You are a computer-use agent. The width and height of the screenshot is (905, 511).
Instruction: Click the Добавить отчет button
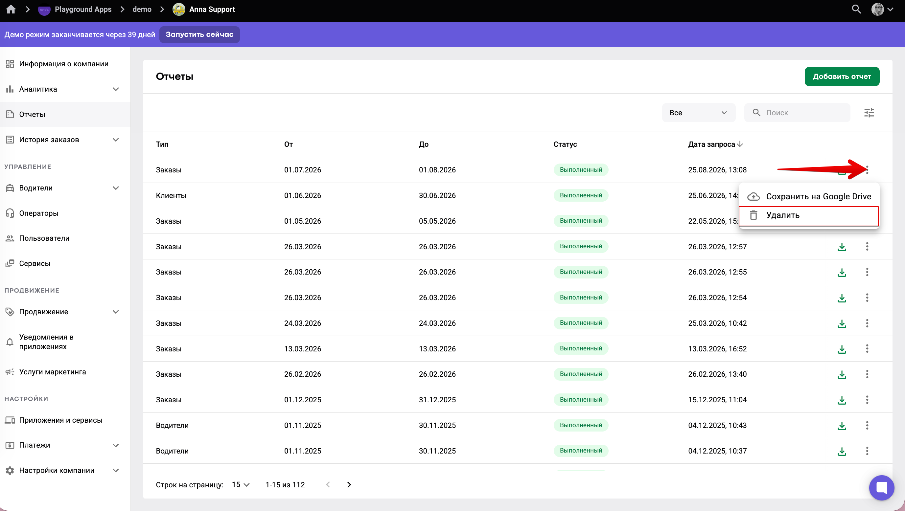point(842,77)
